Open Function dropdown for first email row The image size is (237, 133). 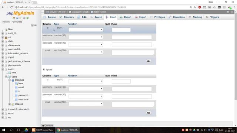86,52
